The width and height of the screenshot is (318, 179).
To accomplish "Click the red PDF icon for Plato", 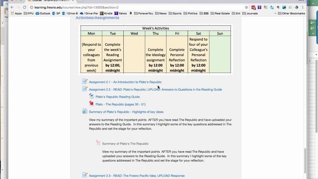I will tap(91, 103).
